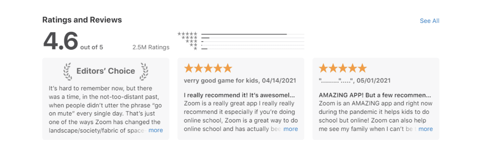Click the one-star icon in histogram
Screen dimensions: 481x148
tap(195, 49)
